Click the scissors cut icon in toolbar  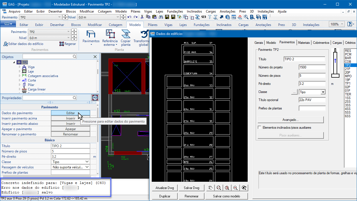click(x=142, y=17)
